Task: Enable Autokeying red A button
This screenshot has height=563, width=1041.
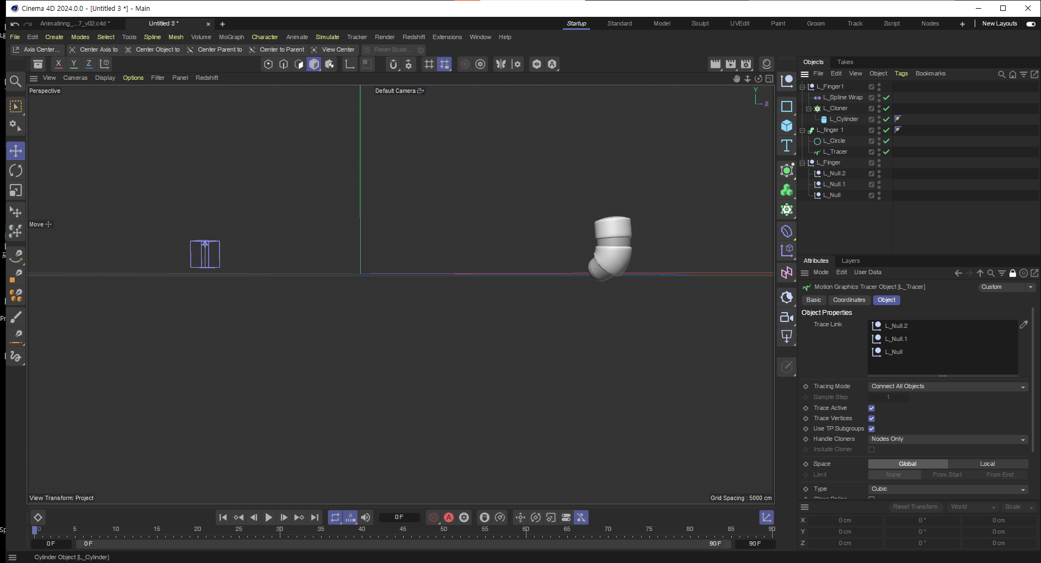Action: (449, 517)
